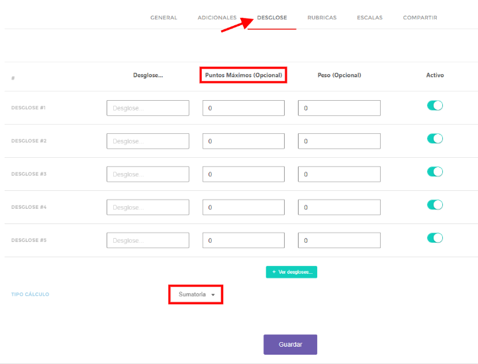Click the DESGLOSE #3 row label
This screenshot has height=364, width=478.
point(28,174)
